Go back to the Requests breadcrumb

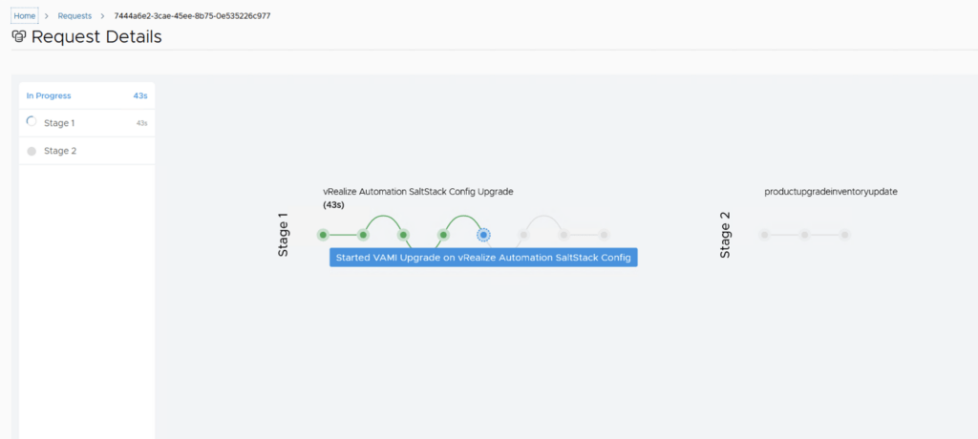tap(74, 16)
